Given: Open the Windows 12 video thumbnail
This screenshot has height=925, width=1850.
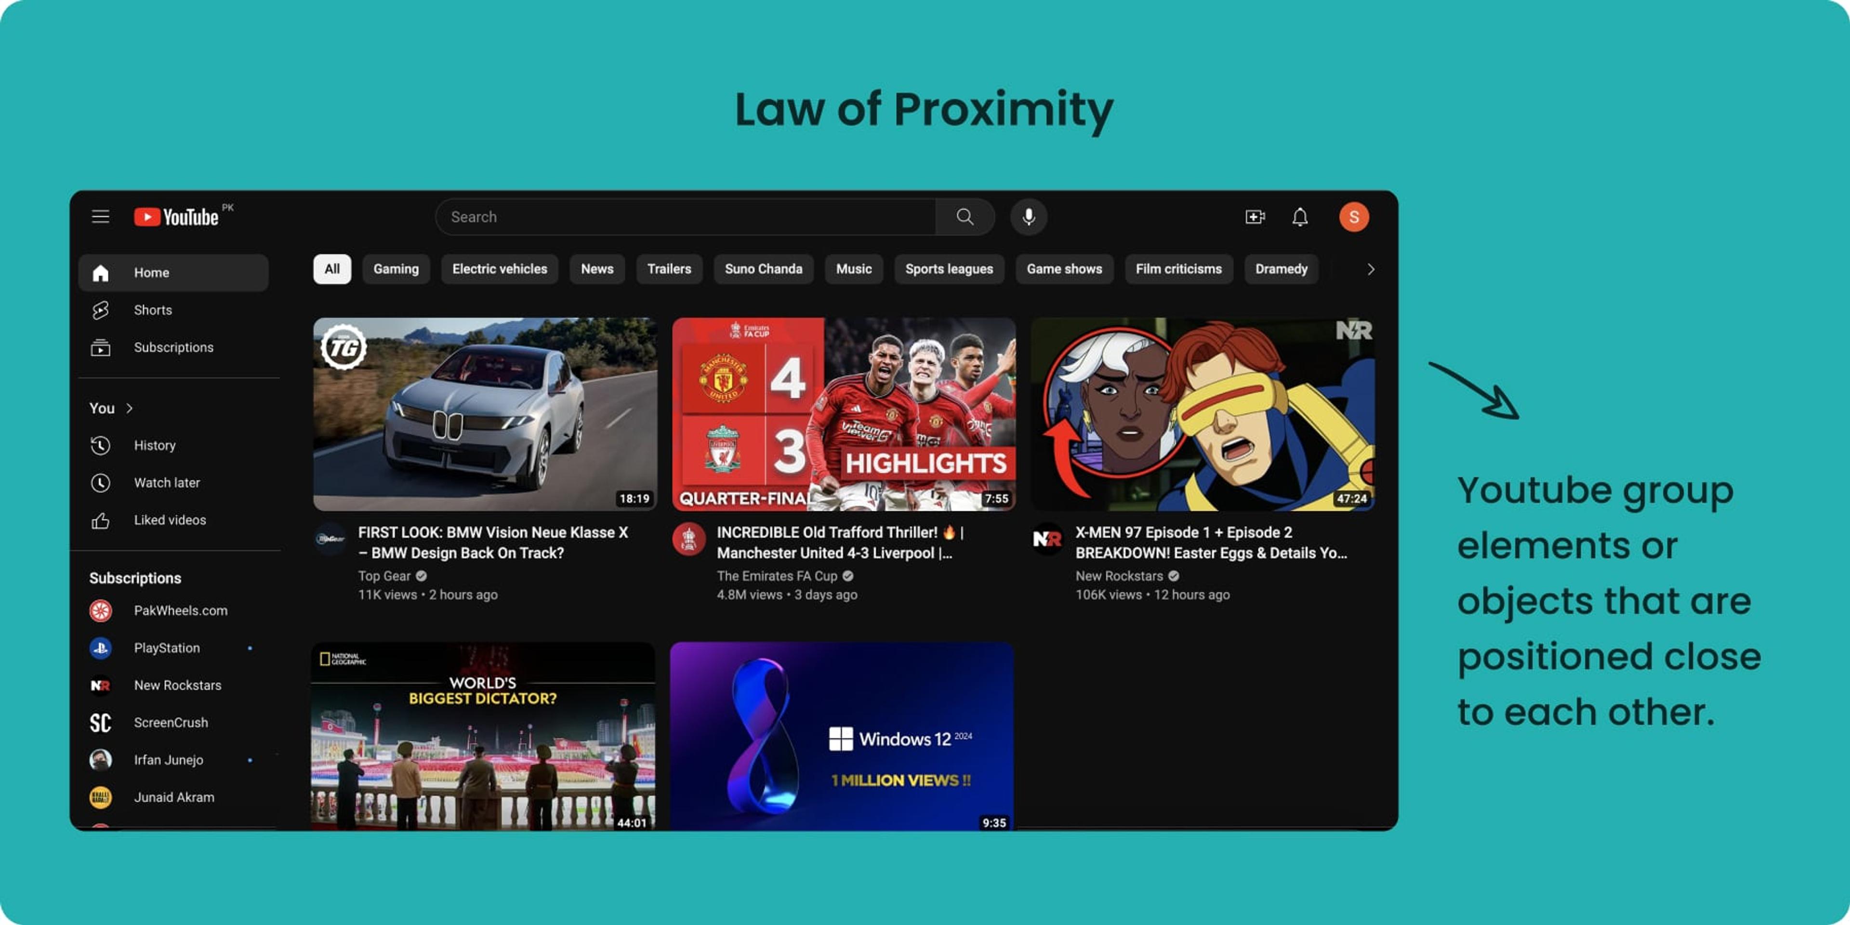Looking at the screenshot, I should 841,736.
